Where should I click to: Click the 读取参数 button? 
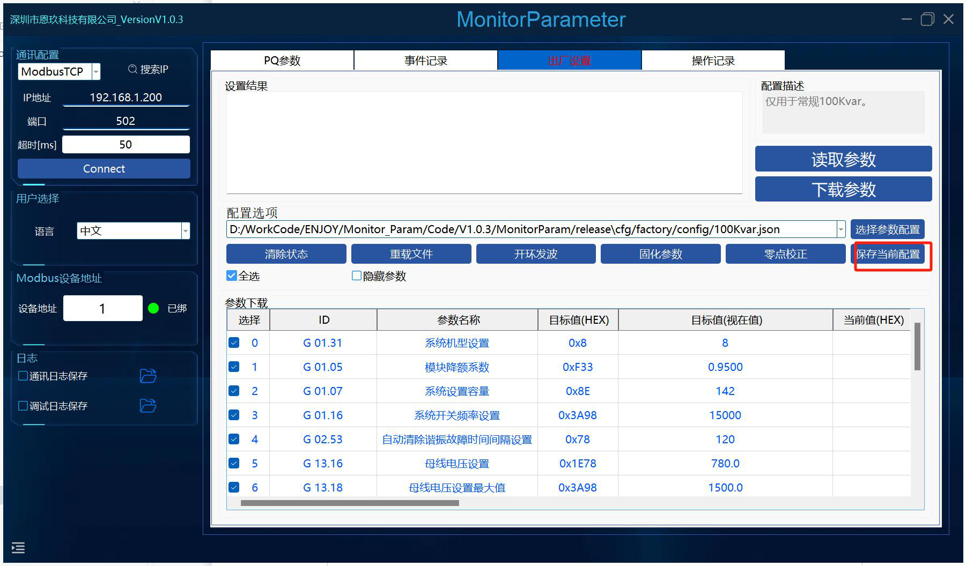pos(844,159)
